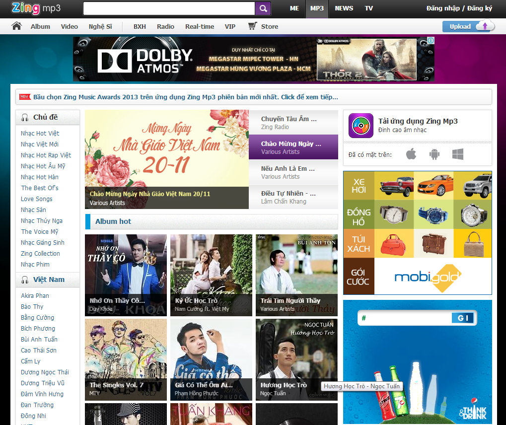The height and width of the screenshot is (425, 506).
Task: Open artist Bảo Thy page
Action: (x=32, y=306)
